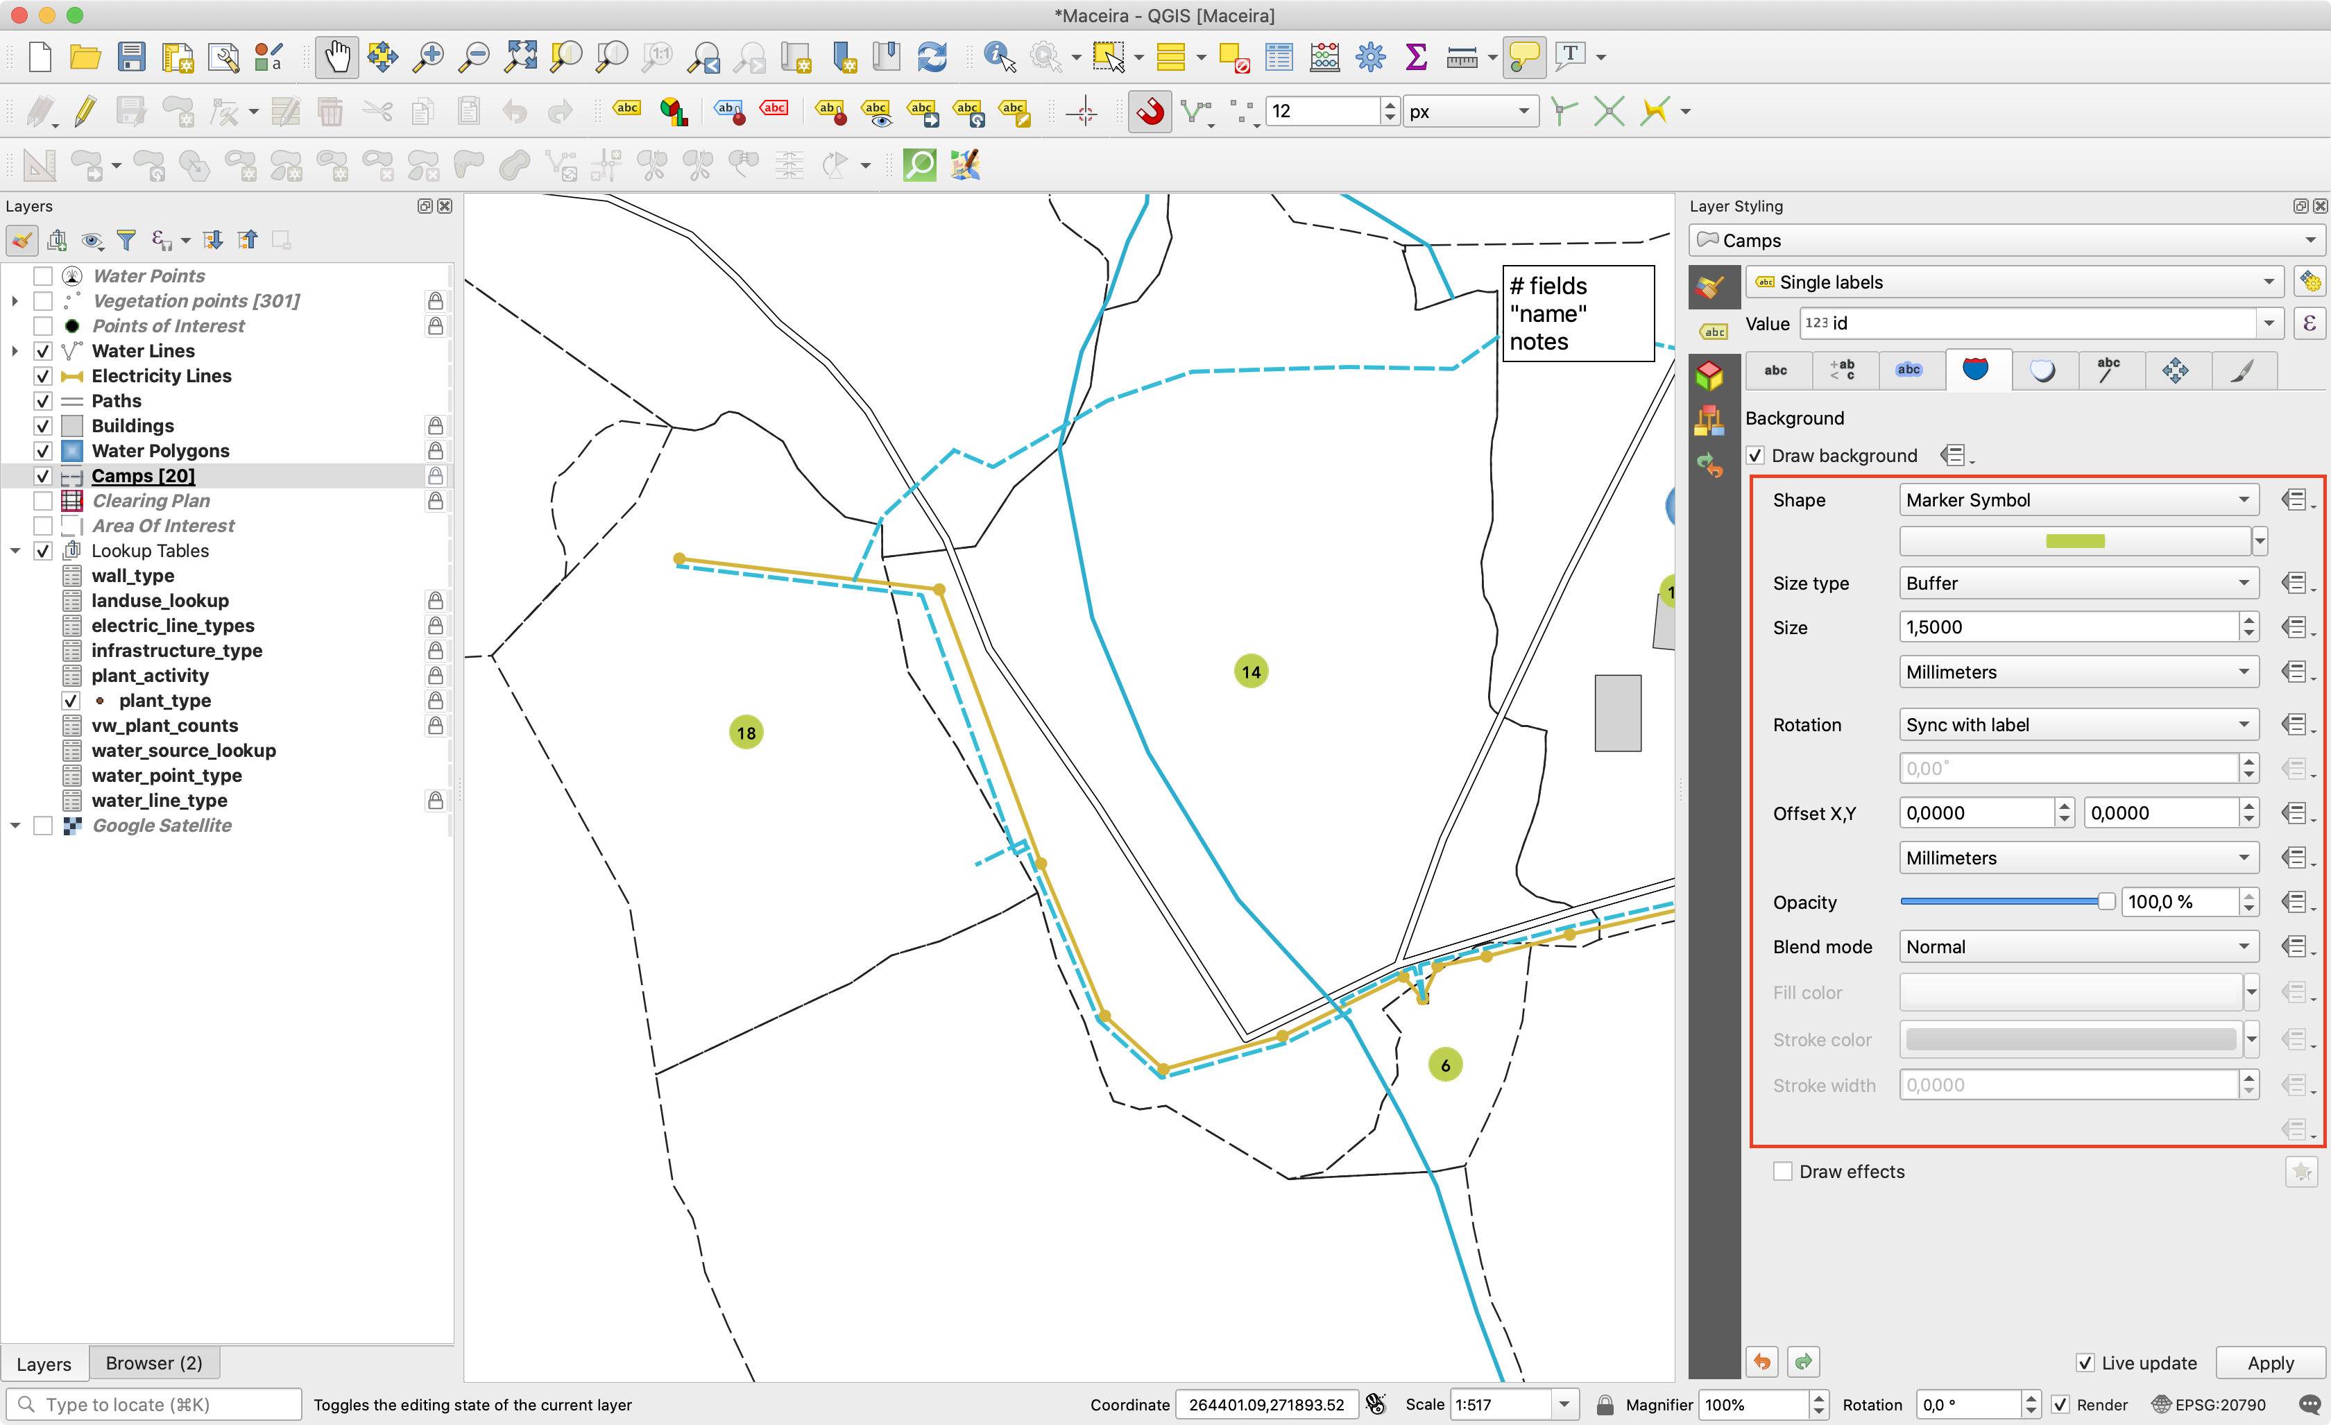Viewport: 2331px width, 1425px height.
Task: Click the Refresh map icon
Action: tap(932, 57)
